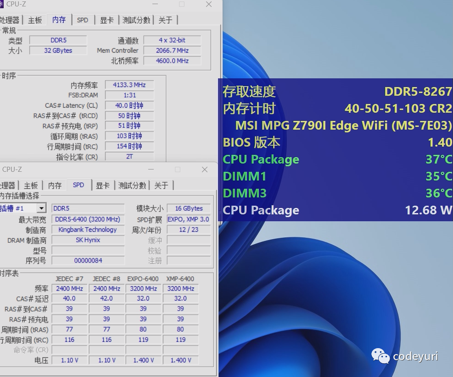Image resolution: width=453 pixels, height=377 pixels.
Task: Click the 80 tRAS value in EXPO-6400 column
Action: 143,329
